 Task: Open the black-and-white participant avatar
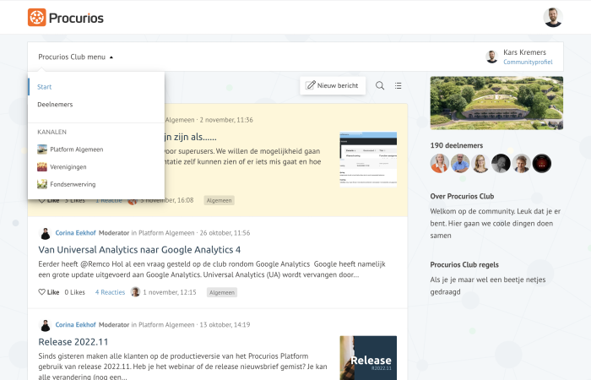[x=501, y=164]
